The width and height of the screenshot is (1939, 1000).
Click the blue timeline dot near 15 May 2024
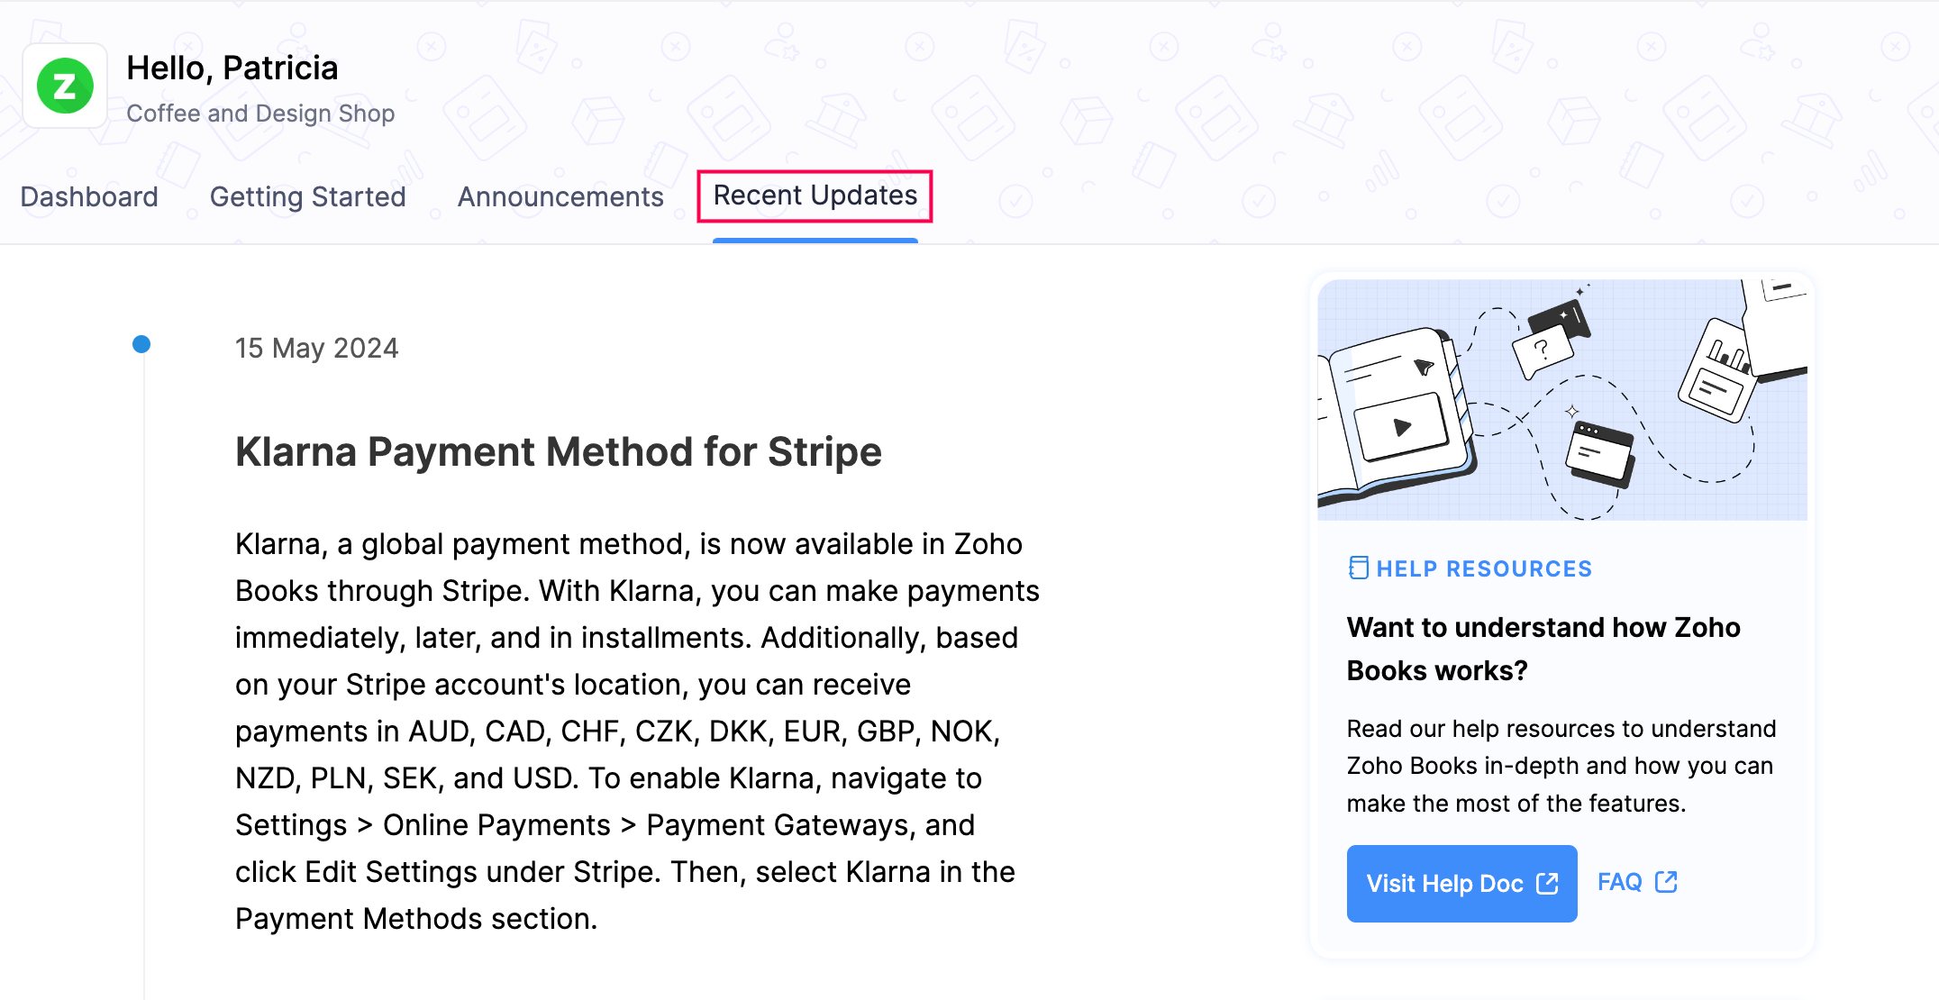click(x=142, y=343)
